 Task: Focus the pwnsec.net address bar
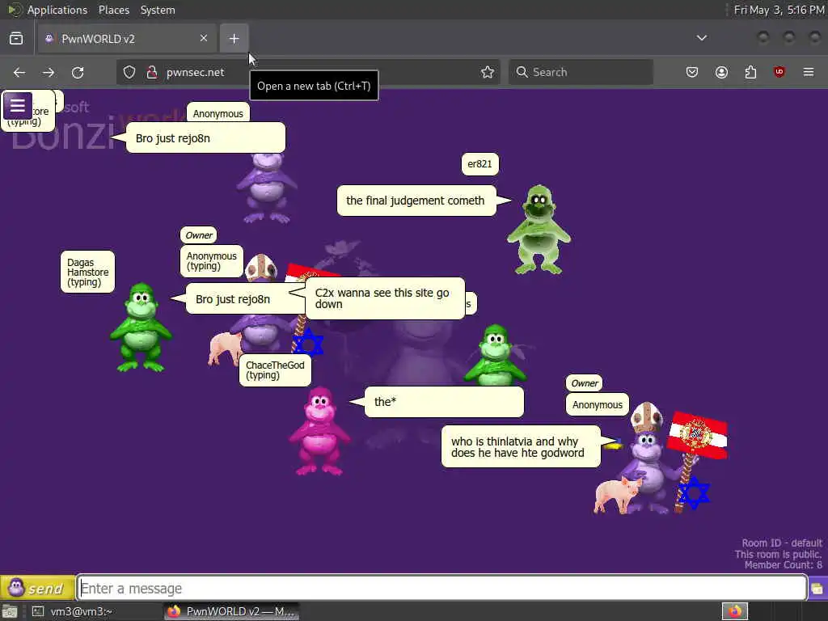309,72
